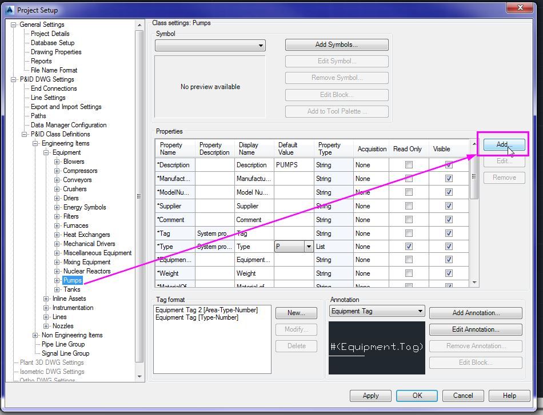Select Mixing Equipment in tree
The height and width of the screenshot is (415, 543).
click(86, 262)
